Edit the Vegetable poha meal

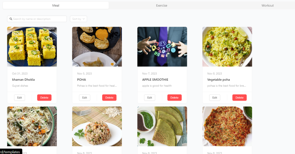coord(215,98)
